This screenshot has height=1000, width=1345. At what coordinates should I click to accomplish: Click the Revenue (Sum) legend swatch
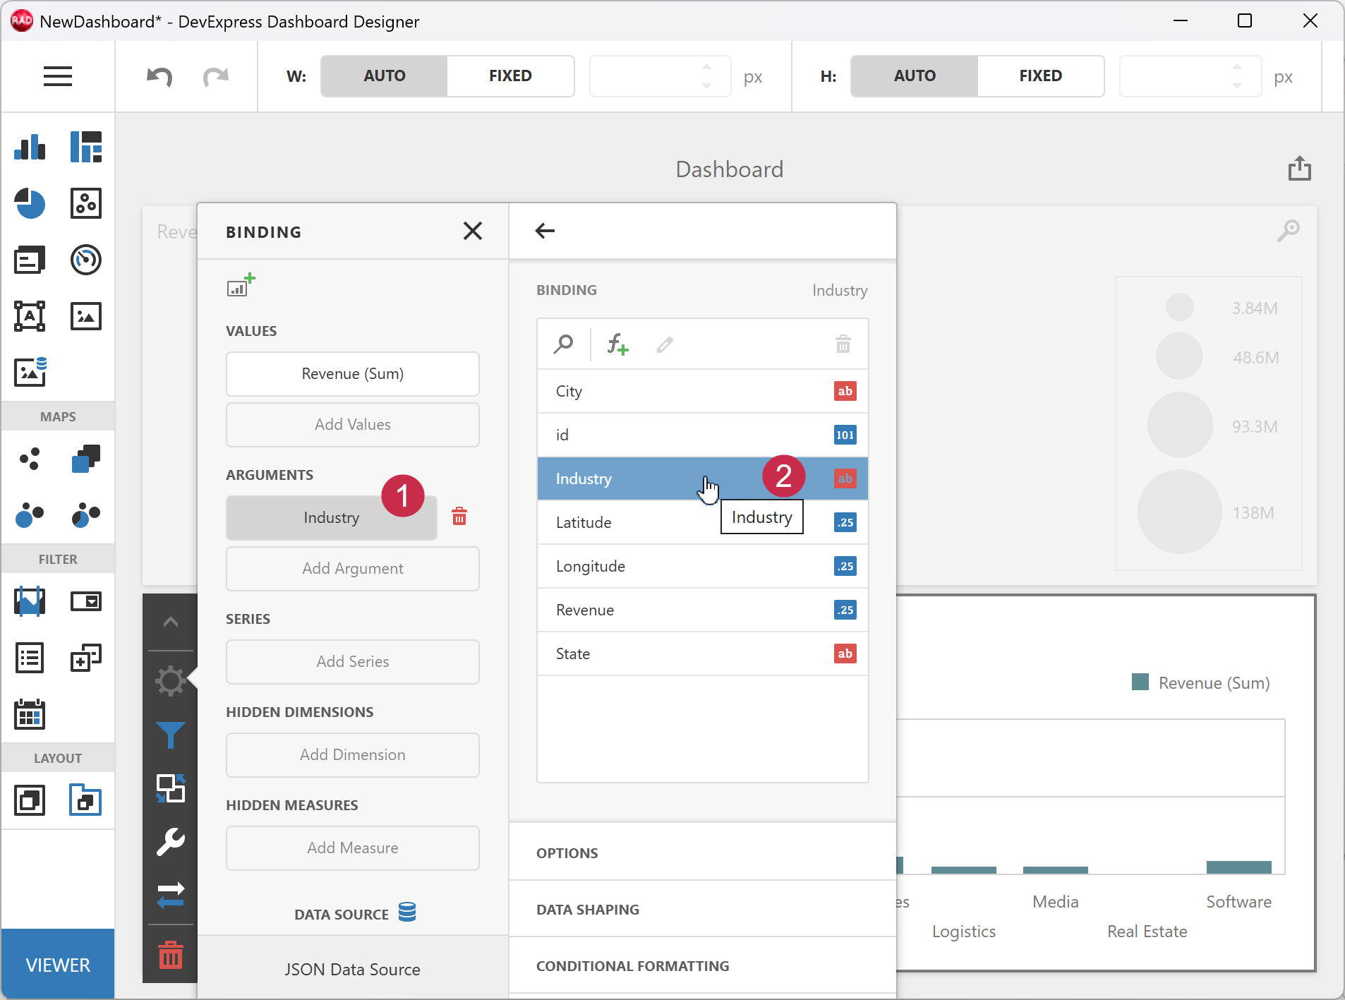point(1140,682)
